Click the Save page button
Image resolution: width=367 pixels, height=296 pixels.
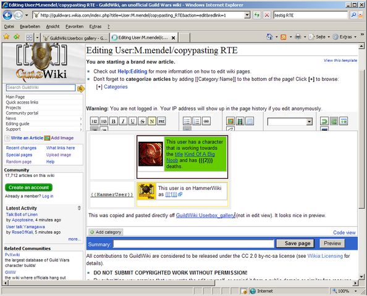click(295, 244)
